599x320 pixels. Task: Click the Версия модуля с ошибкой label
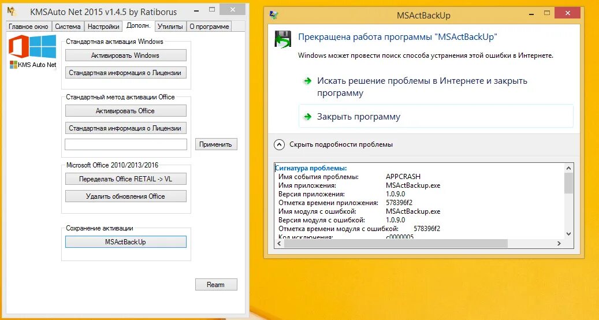(322, 220)
